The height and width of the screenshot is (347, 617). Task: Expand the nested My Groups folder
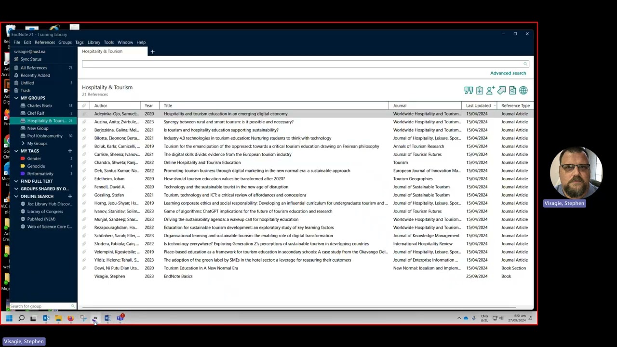pos(23,144)
